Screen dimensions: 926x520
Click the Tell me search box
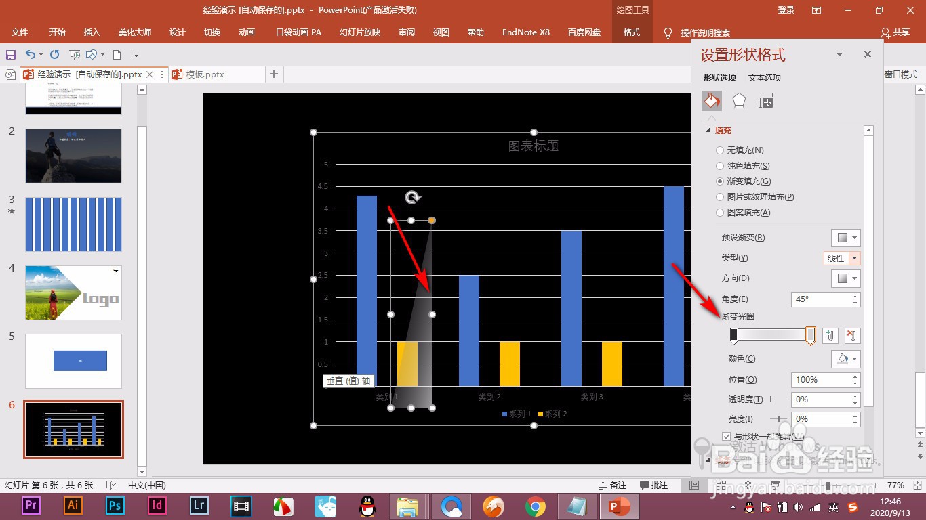[x=697, y=32]
